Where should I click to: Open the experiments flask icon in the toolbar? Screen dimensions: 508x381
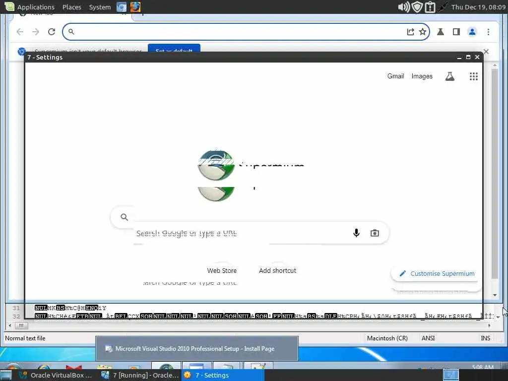point(441,32)
